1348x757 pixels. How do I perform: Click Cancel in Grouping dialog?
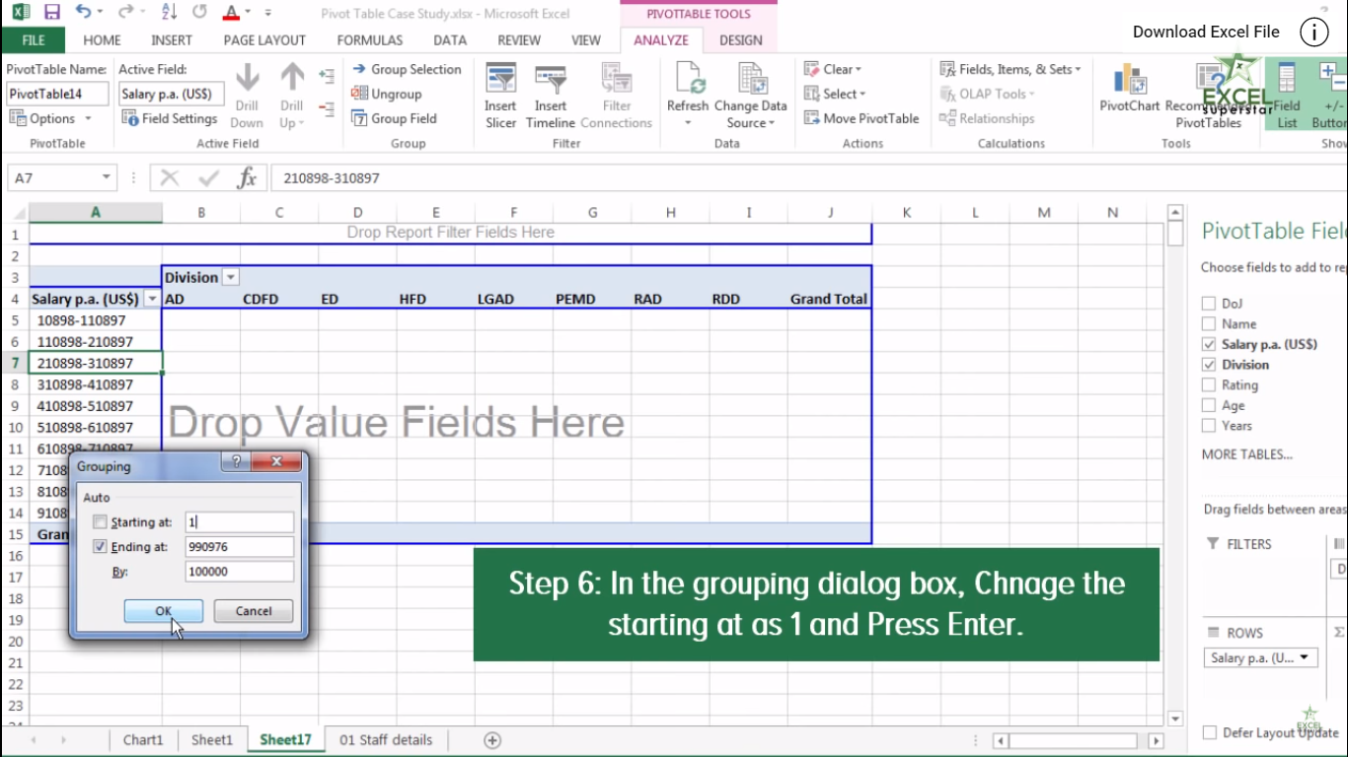[x=254, y=611]
